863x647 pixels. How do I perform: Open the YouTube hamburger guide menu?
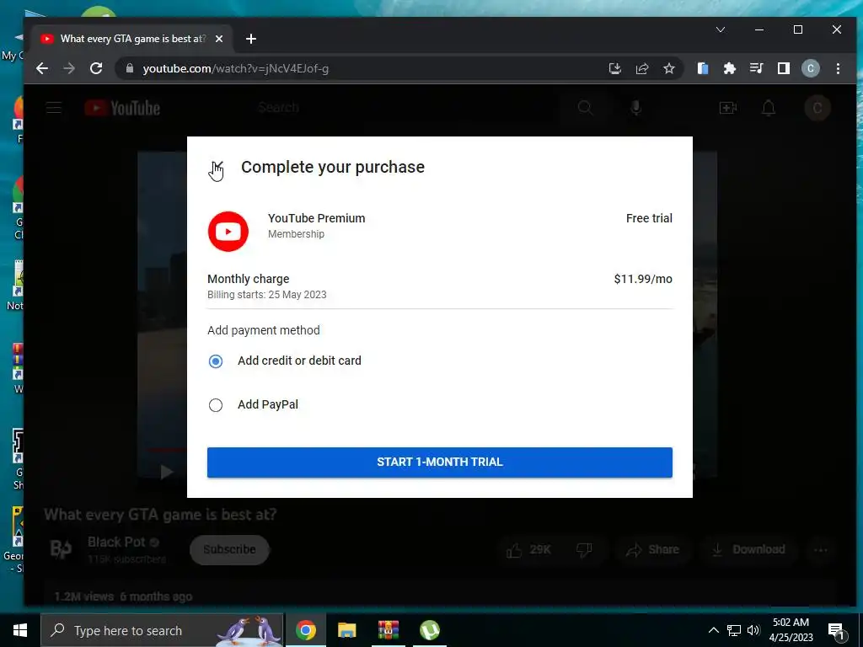click(54, 108)
